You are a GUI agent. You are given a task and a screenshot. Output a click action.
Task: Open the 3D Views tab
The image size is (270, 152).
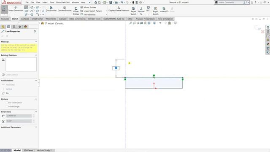tap(28, 150)
